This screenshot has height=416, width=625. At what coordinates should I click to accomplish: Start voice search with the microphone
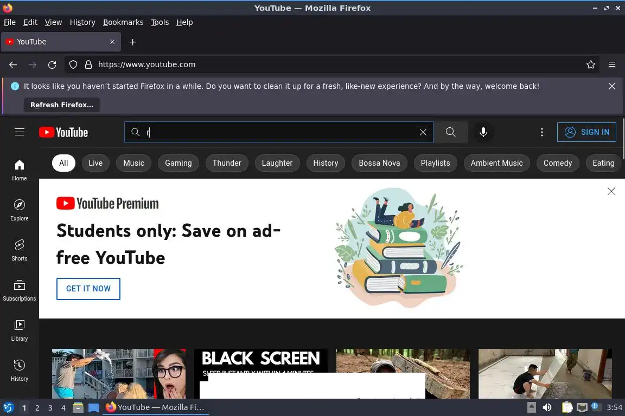tap(483, 132)
